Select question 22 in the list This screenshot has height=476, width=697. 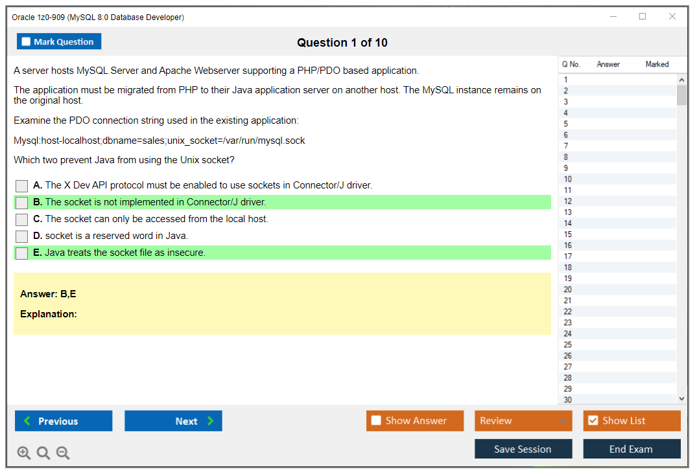(617, 312)
